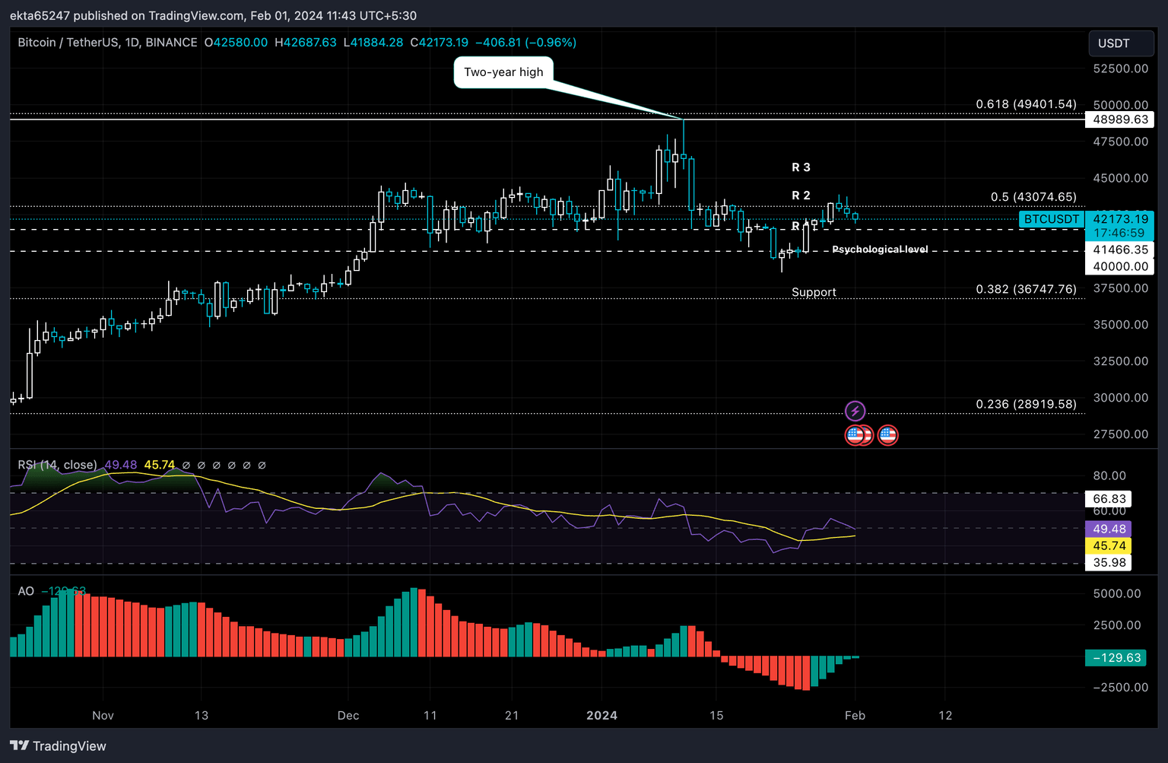The image size is (1168, 763).
Task: Click the Psychological level text label
Action: (880, 250)
